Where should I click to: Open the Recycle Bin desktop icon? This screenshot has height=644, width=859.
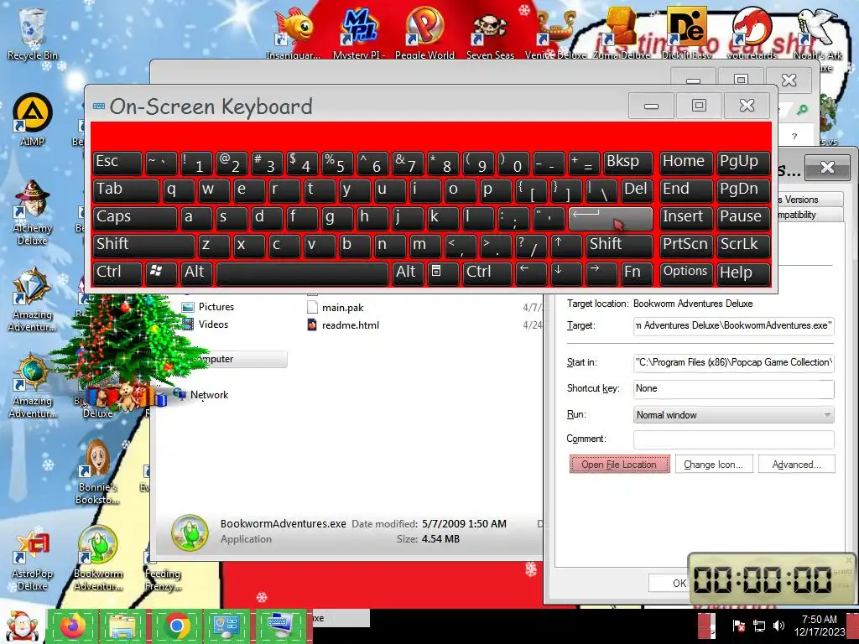click(x=33, y=33)
